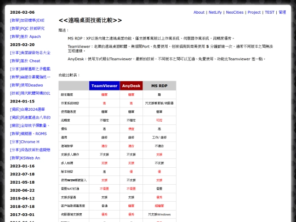Open the 管理 link
This screenshot has width=296, height=222.
[282, 12]
